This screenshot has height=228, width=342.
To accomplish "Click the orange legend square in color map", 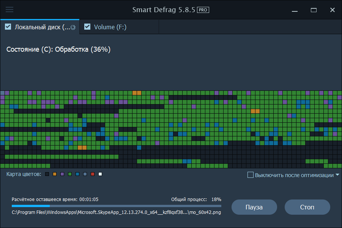I will click(x=55, y=174).
